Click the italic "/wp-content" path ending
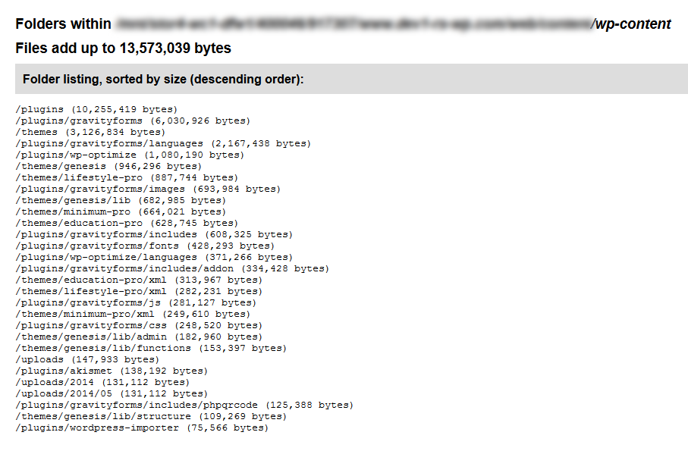688x451 pixels. [631, 23]
